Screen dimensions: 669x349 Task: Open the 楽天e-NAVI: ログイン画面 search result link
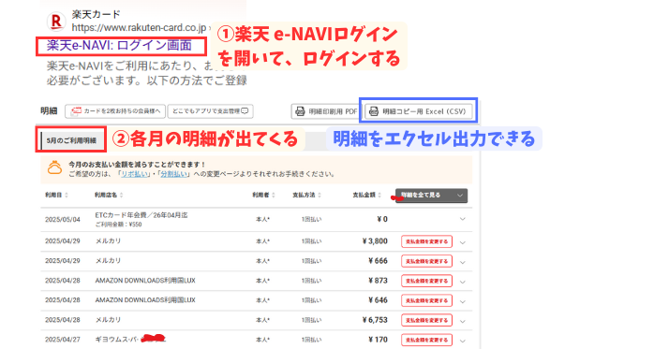coord(119,46)
